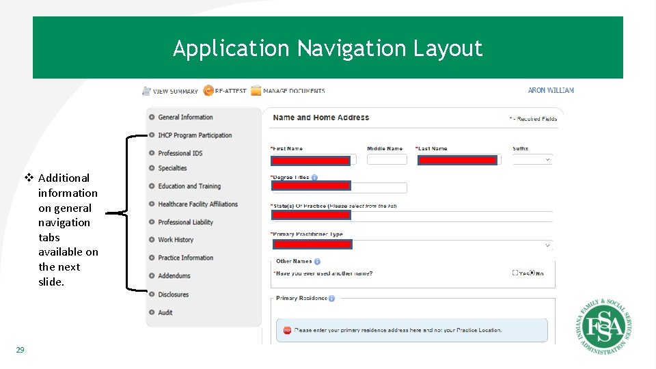Click the Manage Documents folder icon
The image size is (656, 369).
(256, 91)
